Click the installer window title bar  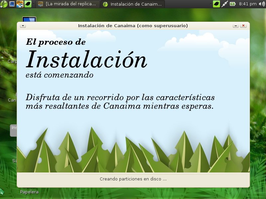point(133,26)
